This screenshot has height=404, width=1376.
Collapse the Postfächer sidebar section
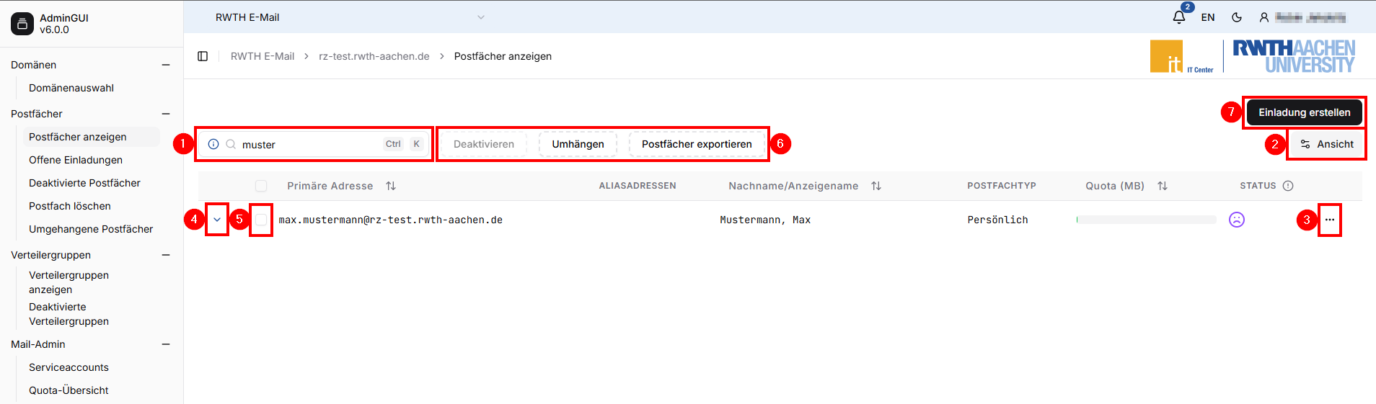[166, 114]
